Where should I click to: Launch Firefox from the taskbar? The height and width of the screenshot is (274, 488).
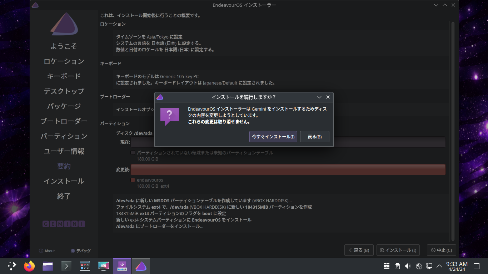(29, 266)
